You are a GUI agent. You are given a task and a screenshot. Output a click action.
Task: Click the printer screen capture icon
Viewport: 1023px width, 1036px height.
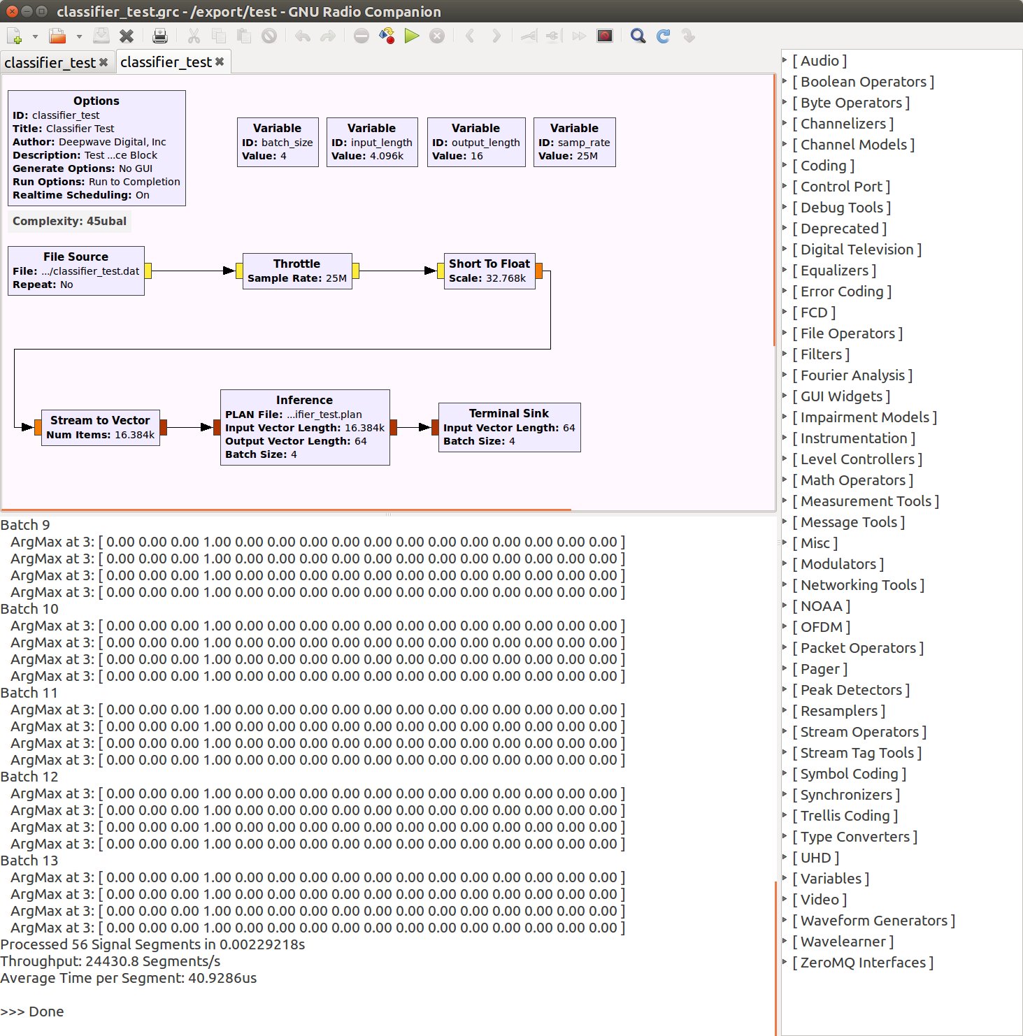160,36
